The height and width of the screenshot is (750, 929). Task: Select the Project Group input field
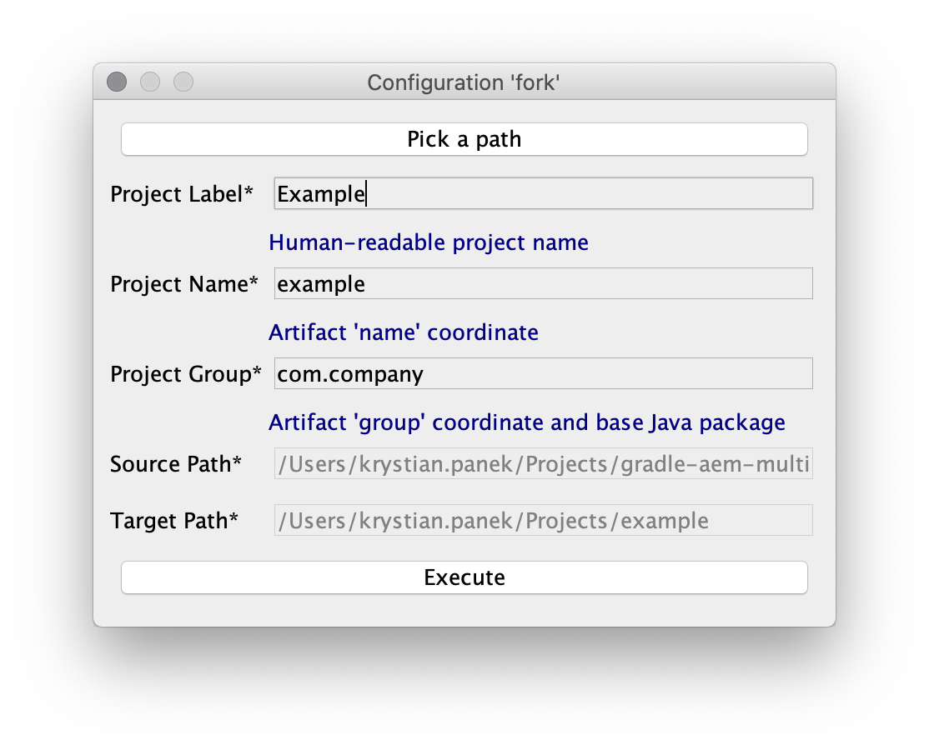coord(543,374)
